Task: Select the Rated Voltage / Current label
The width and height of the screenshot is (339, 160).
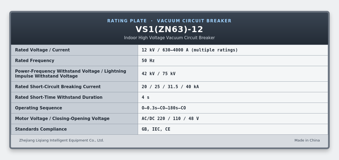Action: pyautogui.click(x=42, y=50)
